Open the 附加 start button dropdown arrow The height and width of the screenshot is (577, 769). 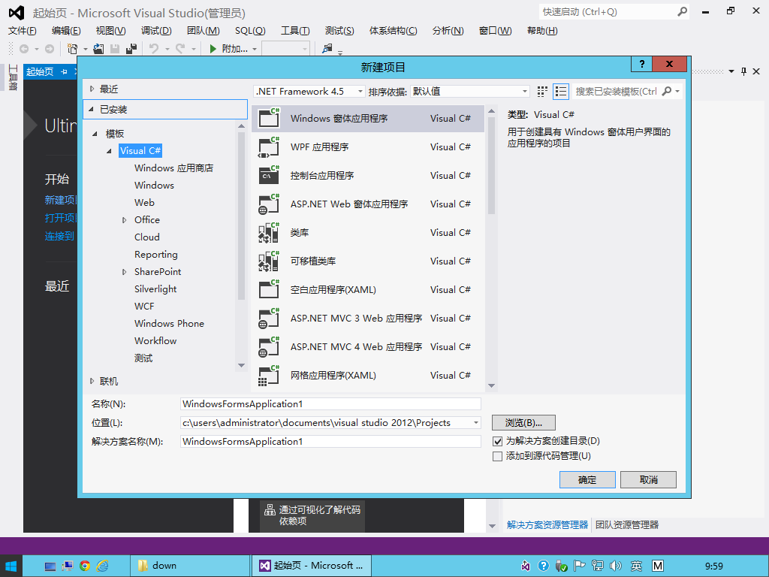click(255, 49)
